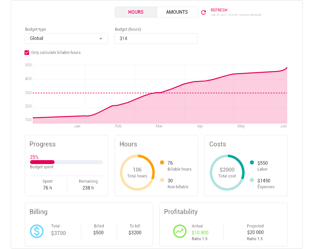Click the green $10 800 actual value
Screen dimensions: 312x249
coord(200,232)
